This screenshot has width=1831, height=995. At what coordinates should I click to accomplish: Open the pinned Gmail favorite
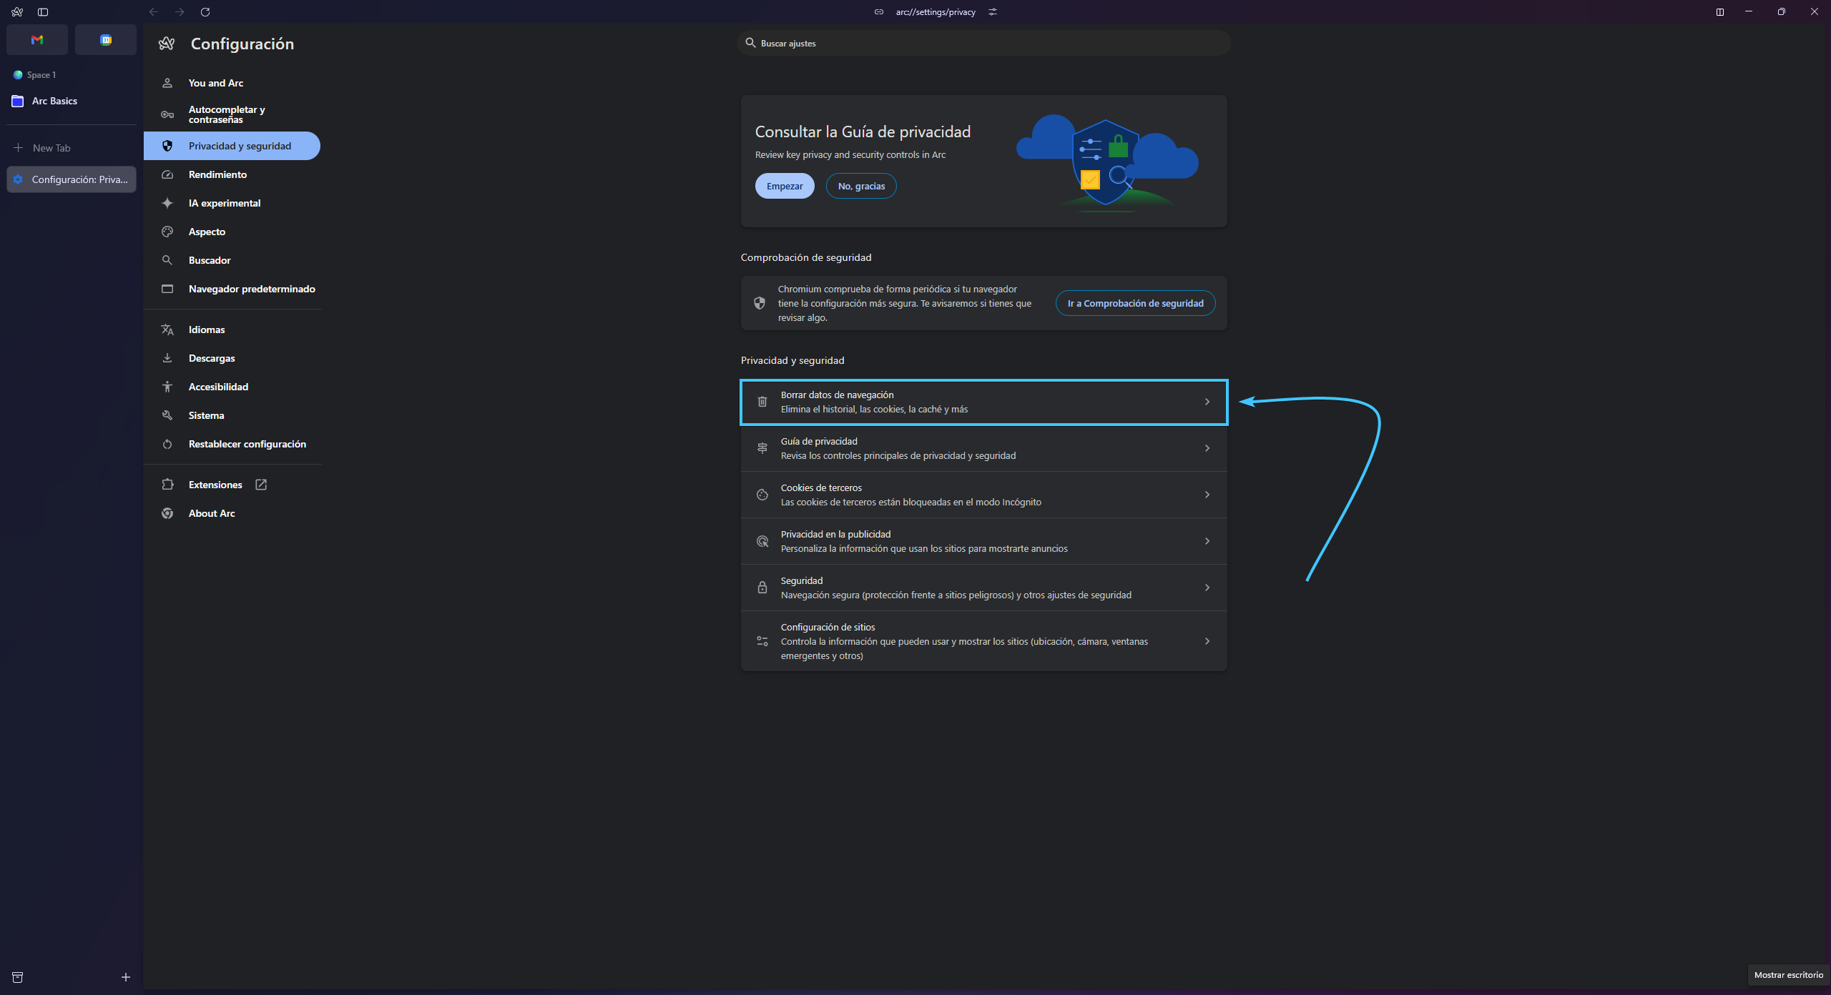(x=37, y=40)
